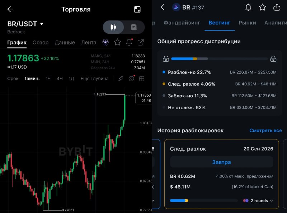Open the Фандрайзинг tab

click(182, 23)
